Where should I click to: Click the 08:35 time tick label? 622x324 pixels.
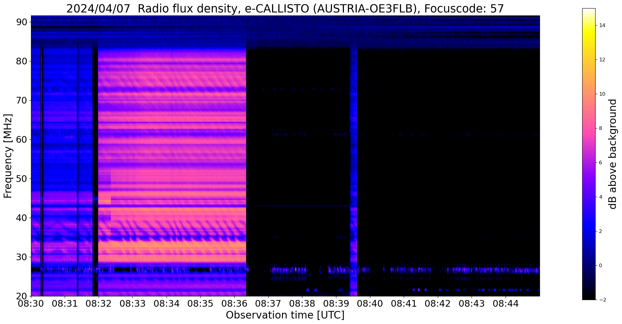coord(200,303)
